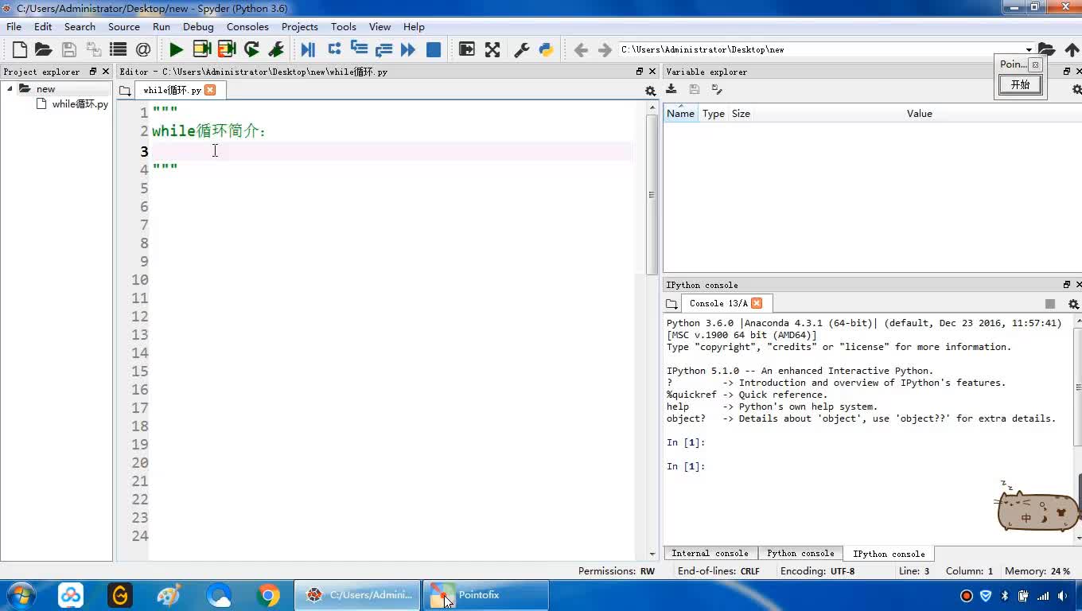The image size is (1082, 611).
Task: Click the Run current cell icon
Action: [202, 50]
